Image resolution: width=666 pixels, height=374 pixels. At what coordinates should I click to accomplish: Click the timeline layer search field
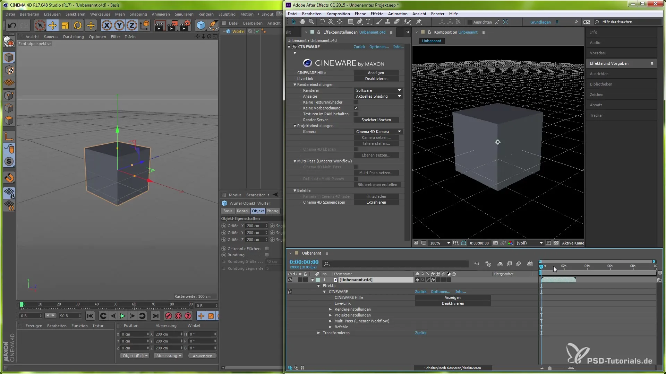395,264
